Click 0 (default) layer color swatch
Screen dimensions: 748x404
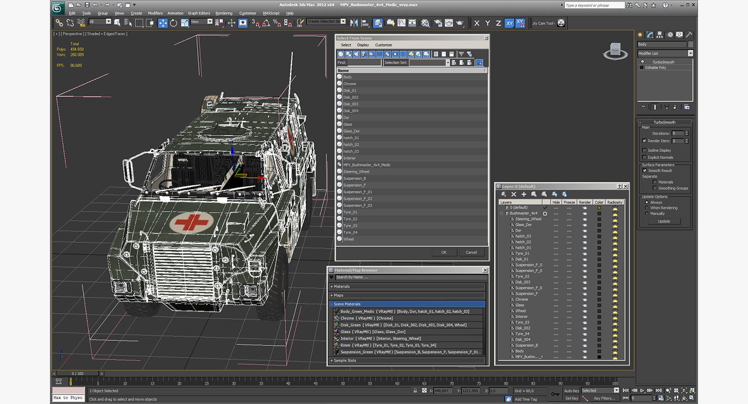pos(599,208)
